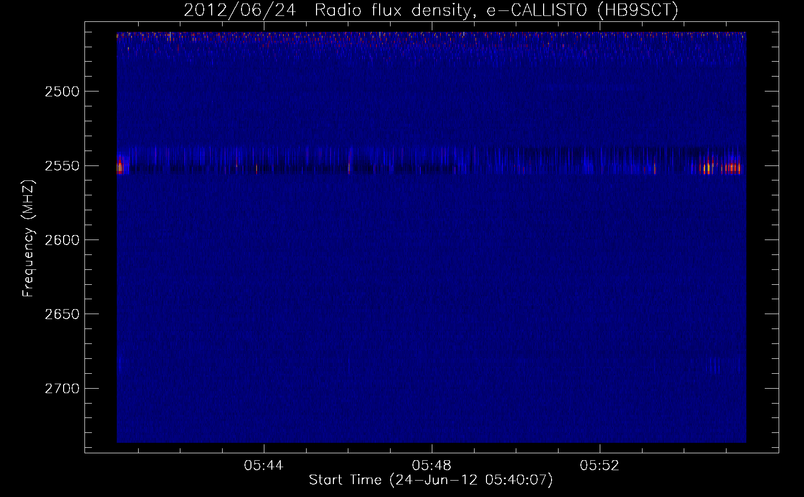Click the "05:48" time tick label
804x497 pixels.
pyautogui.click(x=432, y=465)
